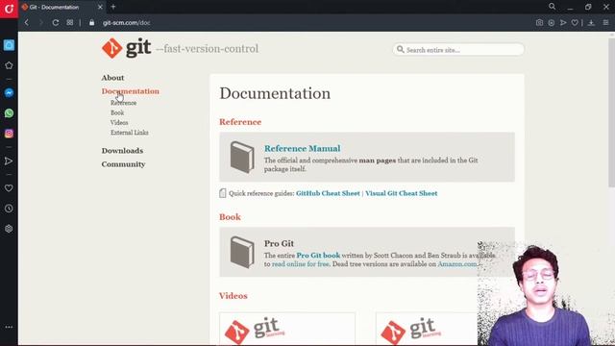
Task: Open a new tab with plus button
Action: click(x=113, y=7)
